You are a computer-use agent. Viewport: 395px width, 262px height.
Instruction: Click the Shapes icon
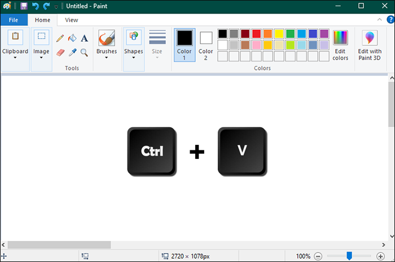[134, 37]
